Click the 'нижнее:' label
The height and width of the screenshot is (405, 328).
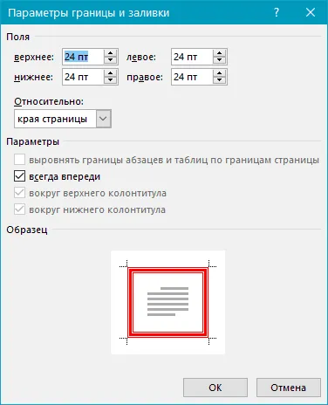tap(34, 77)
